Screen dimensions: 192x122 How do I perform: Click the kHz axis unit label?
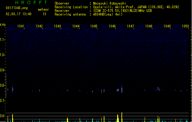tap(3, 25)
